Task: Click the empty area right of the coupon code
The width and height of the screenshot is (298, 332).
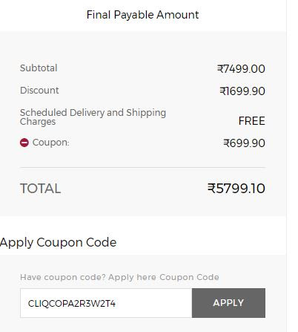Action: coord(153,303)
